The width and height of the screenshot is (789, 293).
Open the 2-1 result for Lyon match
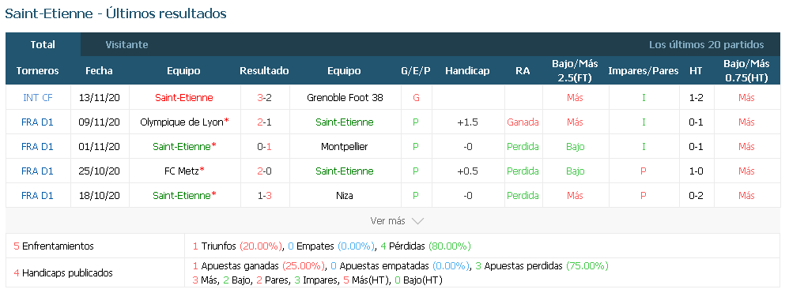265,122
